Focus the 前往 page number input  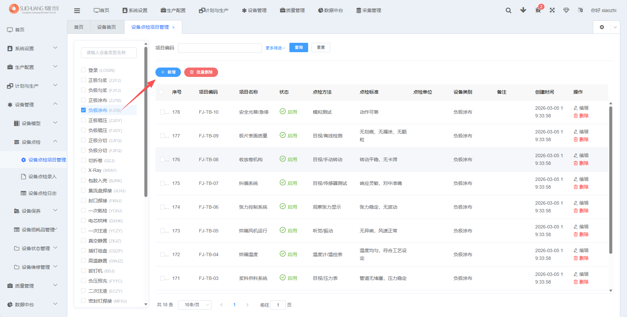[278, 305]
